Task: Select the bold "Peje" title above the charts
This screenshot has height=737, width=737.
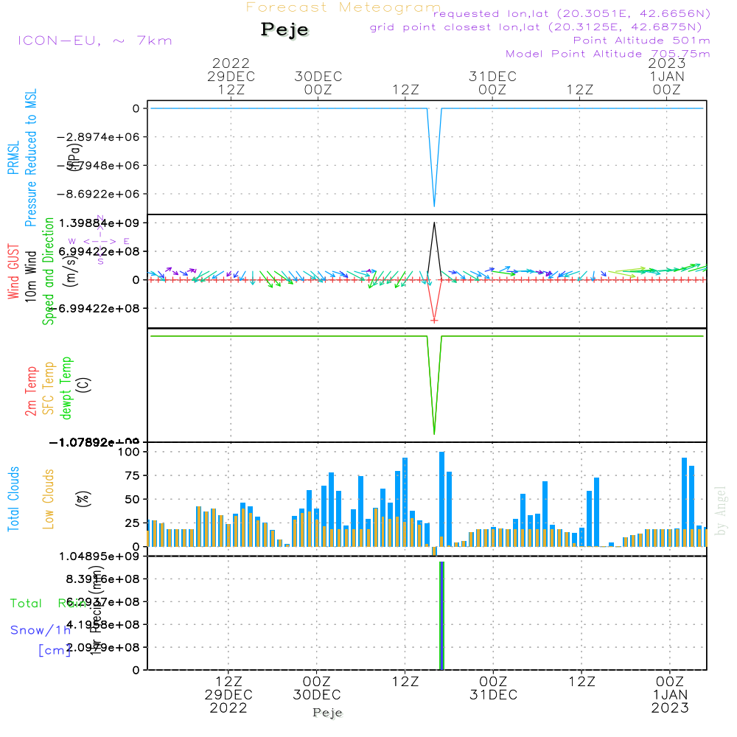Action: [284, 29]
